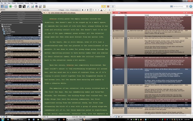Image resolution: width=193 pixels, height=121 pixels.
Task: Select the Chapter 6 row in the outliner
Action: coord(152,55)
